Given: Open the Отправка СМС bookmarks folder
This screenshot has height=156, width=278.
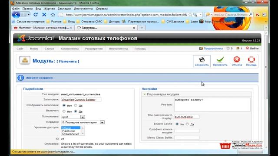Looking at the screenshot, I should point(89,21).
